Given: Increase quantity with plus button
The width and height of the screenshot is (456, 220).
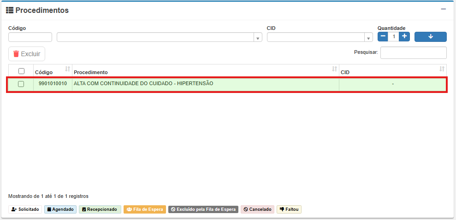Looking at the screenshot, I should coord(404,36).
